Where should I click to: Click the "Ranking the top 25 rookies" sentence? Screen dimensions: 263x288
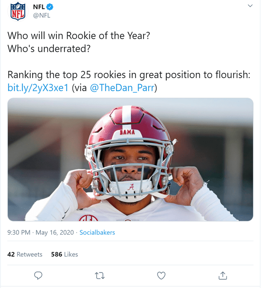(129, 75)
